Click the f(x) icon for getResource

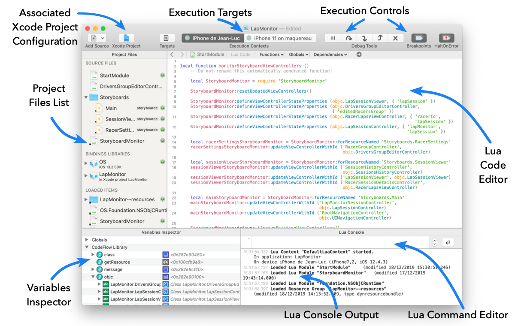[165, 262]
